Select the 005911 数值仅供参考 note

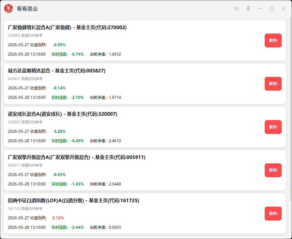25,165
